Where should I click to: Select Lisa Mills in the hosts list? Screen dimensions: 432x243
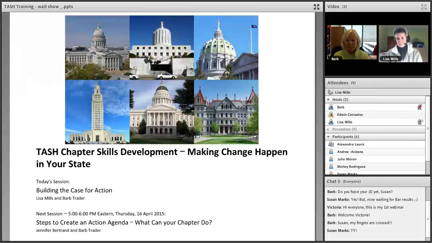click(375, 122)
